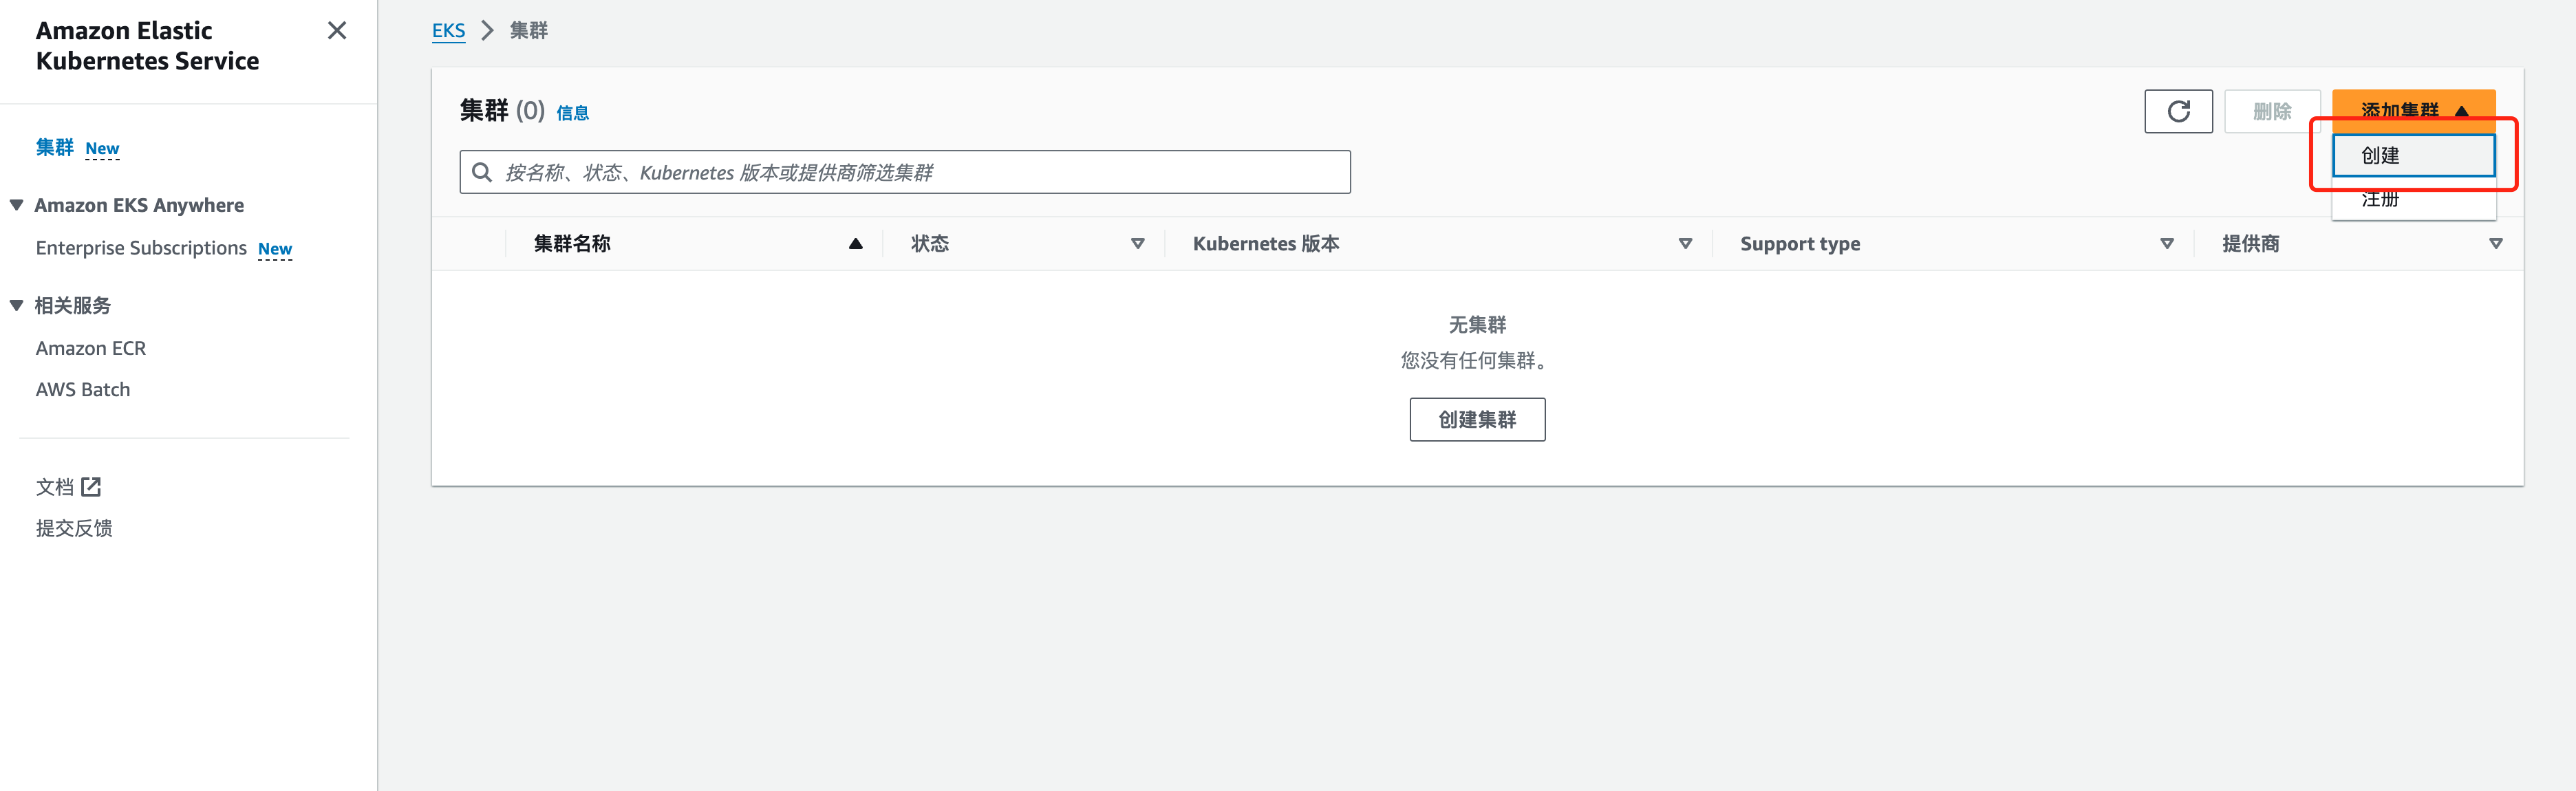Collapse 相关服务 section
2576x791 pixels.
point(17,306)
